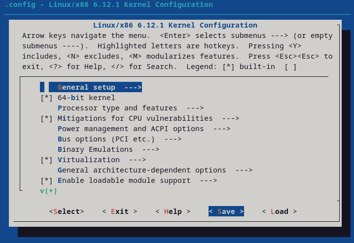Expand arrow after Virtualization entry
The width and height of the screenshot is (354, 243).
point(138,160)
